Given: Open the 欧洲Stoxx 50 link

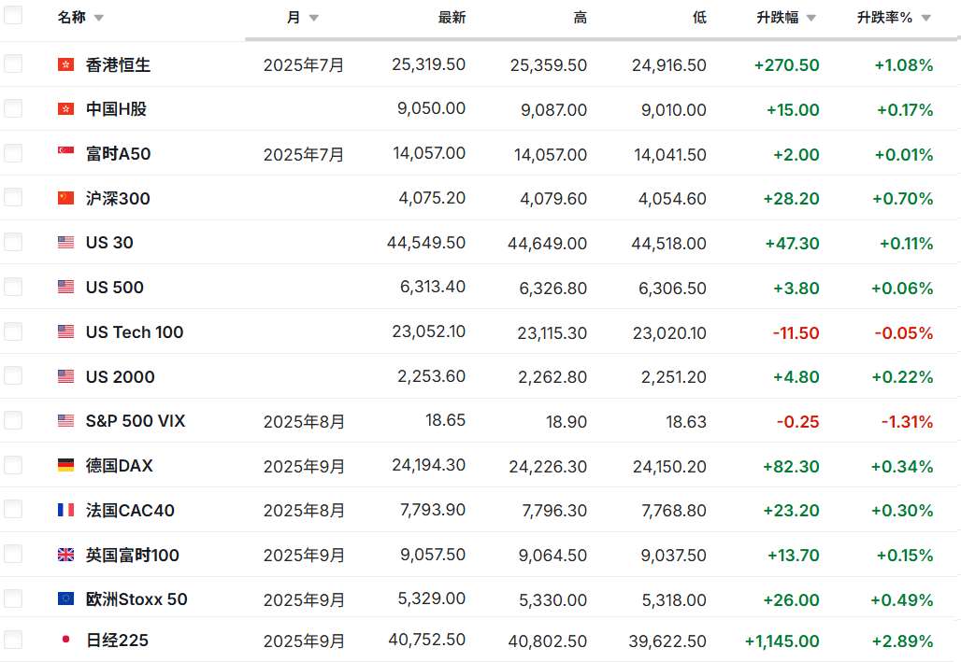Looking at the screenshot, I should (x=136, y=599).
